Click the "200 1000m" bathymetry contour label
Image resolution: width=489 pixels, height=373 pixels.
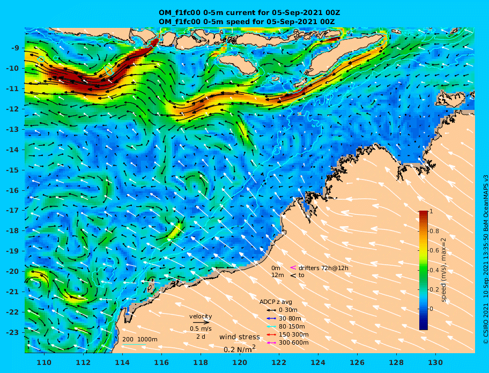140,339
